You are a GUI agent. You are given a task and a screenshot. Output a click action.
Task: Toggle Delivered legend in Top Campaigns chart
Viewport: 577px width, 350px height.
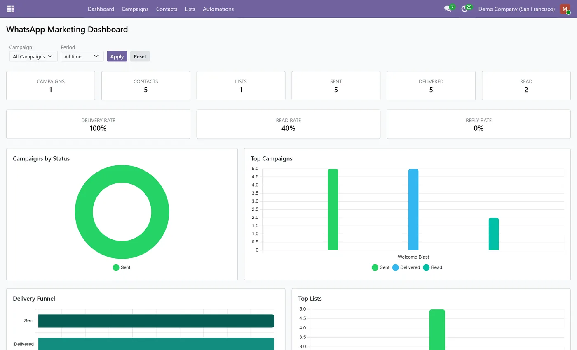pos(406,267)
